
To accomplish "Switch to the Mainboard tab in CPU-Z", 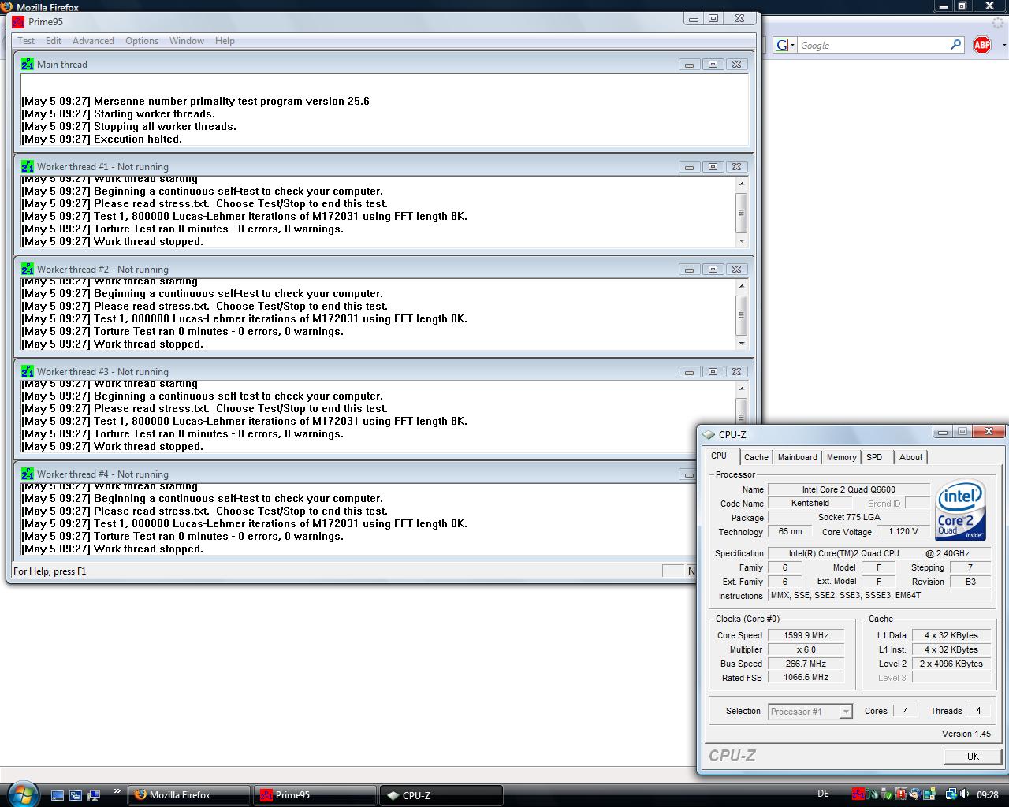I will coord(798,457).
